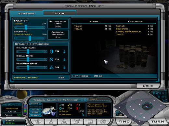Toggle the Military Rate lock
Screen dimensions: 169x126
click(x=64, y=52)
